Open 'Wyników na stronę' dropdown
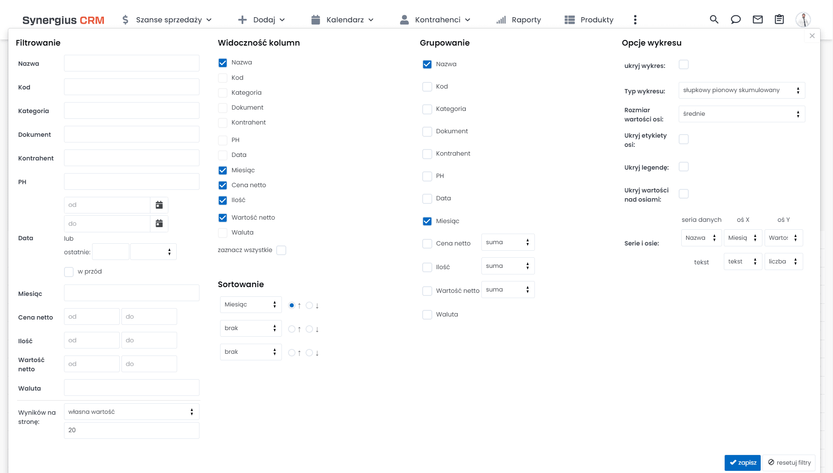Viewport: 833px width, 473px height. click(132, 412)
